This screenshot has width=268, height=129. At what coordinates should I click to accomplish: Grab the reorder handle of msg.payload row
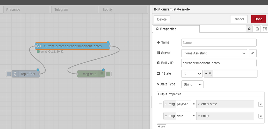[160, 104]
